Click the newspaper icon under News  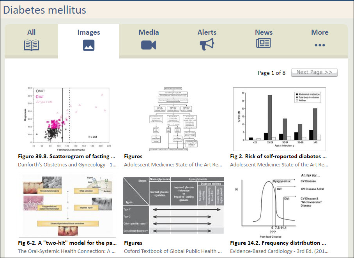click(264, 44)
